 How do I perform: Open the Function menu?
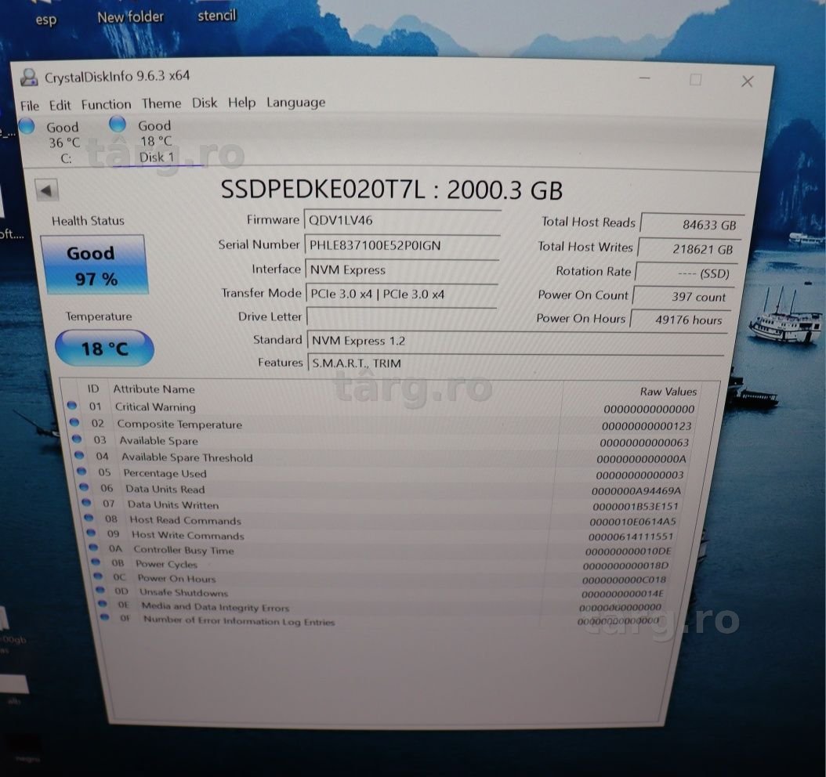pyautogui.click(x=106, y=104)
